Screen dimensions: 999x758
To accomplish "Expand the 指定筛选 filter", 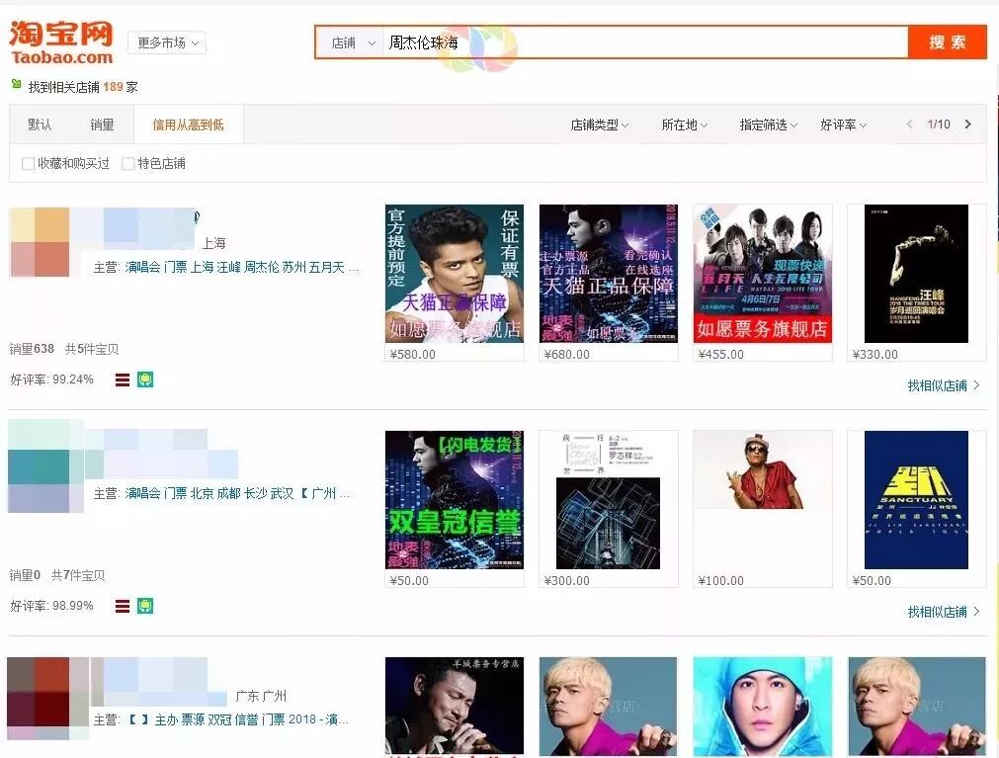I will (x=768, y=125).
